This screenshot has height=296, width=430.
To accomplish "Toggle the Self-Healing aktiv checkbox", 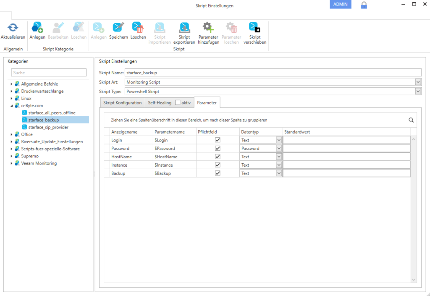I will tap(178, 102).
